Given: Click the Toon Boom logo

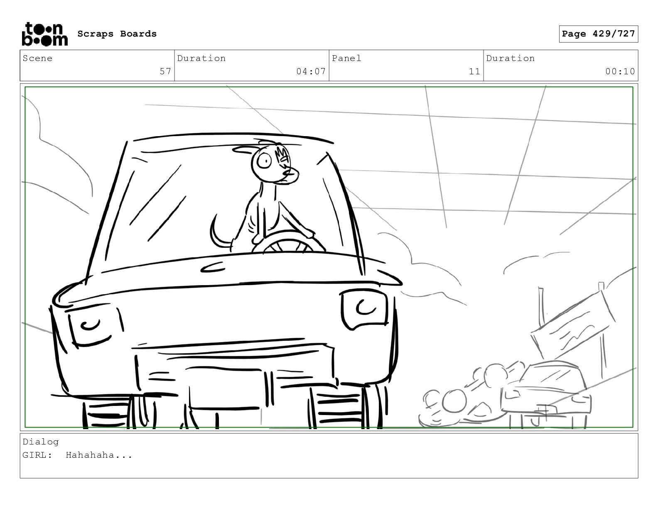Looking at the screenshot, I should pyautogui.click(x=44, y=34).
